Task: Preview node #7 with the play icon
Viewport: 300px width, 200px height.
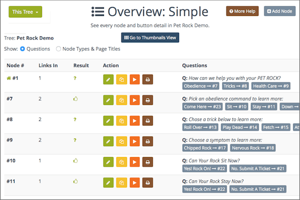Action: click(x=134, y=100)
